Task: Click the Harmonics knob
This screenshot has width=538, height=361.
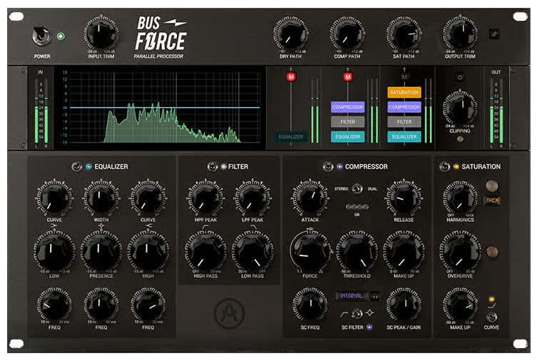Action: pos(460,198)
